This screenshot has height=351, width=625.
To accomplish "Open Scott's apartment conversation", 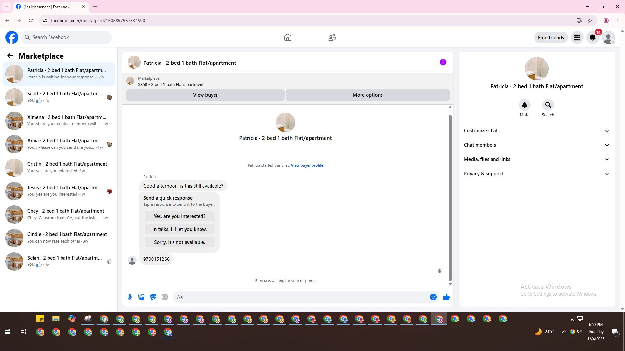I will 59,97.
